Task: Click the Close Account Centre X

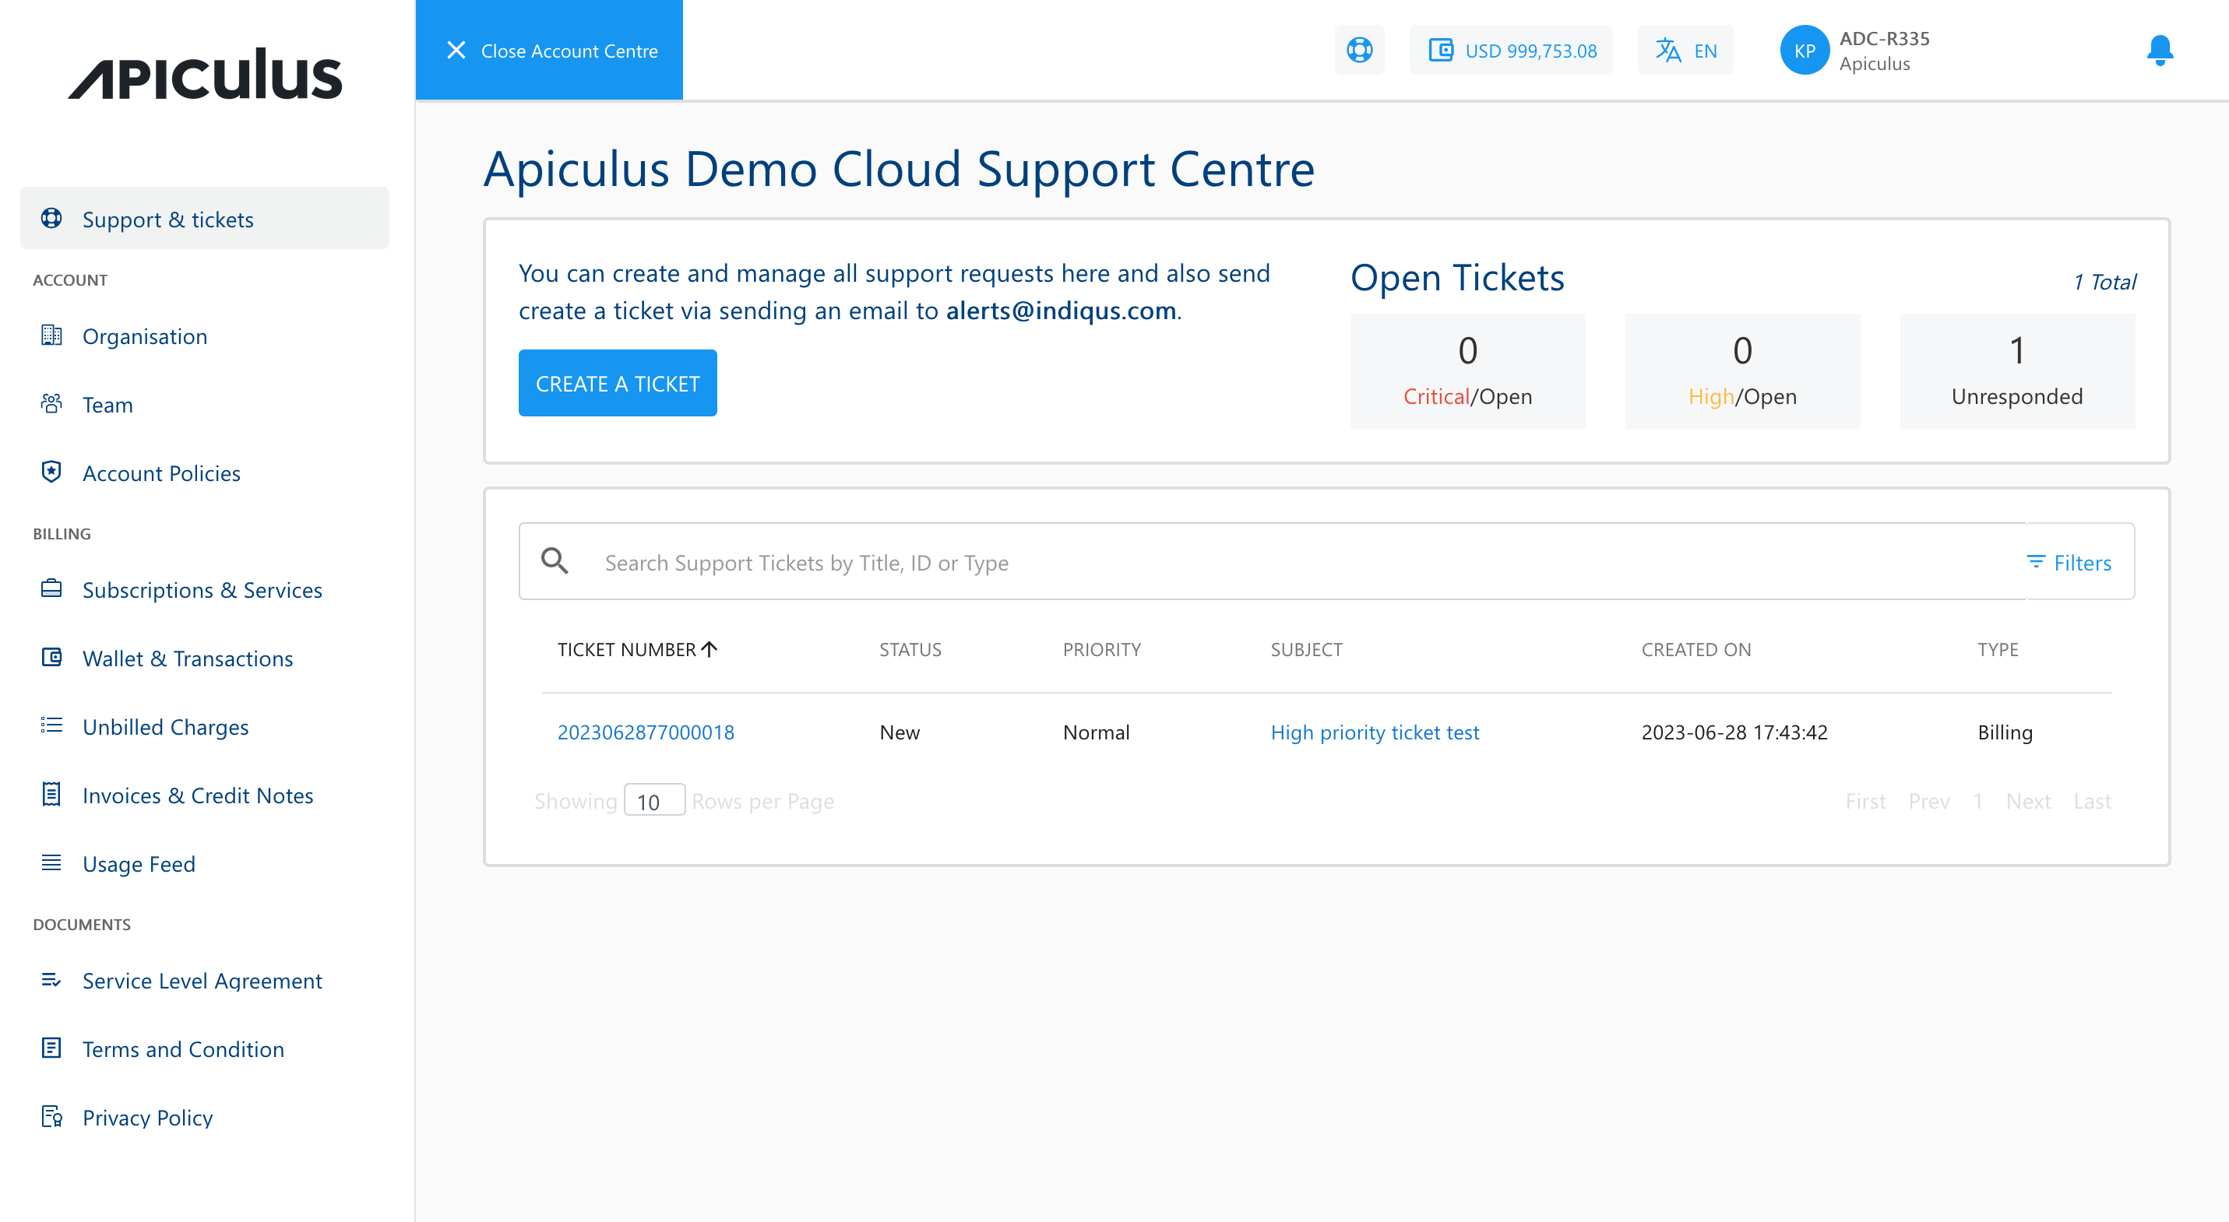Action: point(456,50)
